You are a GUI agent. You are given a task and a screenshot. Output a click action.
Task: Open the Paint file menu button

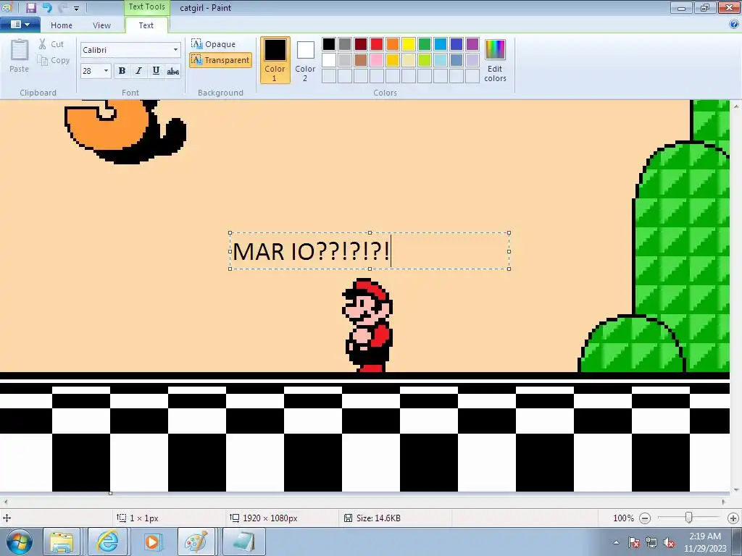[x=20, y=25]
